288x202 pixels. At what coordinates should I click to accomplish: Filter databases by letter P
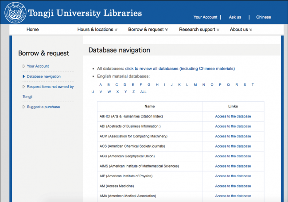(220, 85)
